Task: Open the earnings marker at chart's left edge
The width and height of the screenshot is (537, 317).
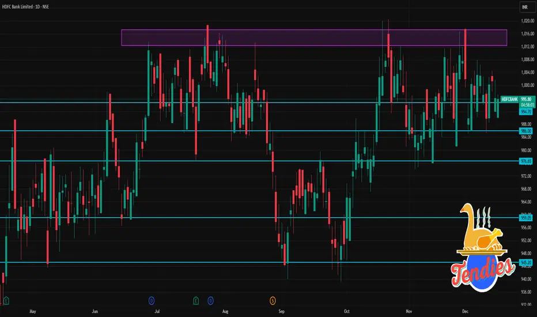Action: (6, 301)
